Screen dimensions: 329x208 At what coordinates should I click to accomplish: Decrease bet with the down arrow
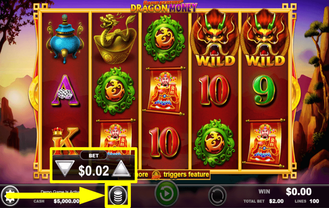coord(65,168)
